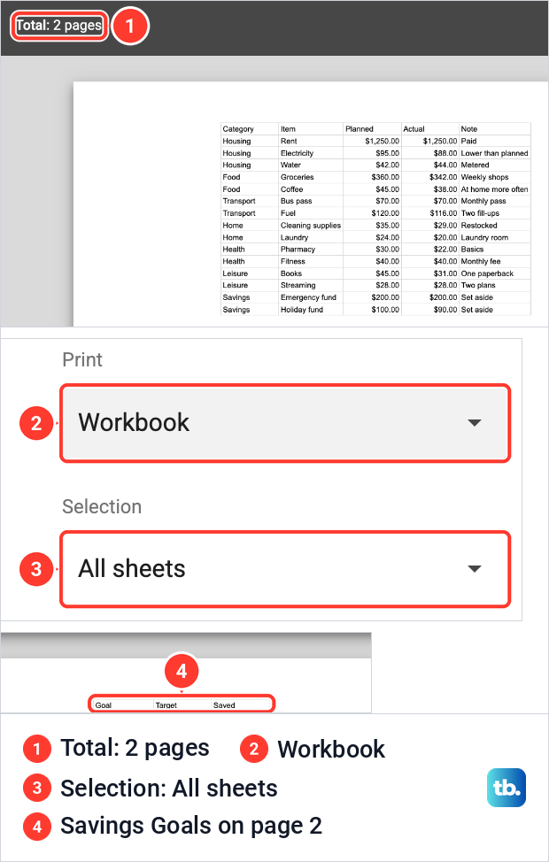Select the 'Books' item cell
Screen dimensions: 549x862
(x=291, y=273)
